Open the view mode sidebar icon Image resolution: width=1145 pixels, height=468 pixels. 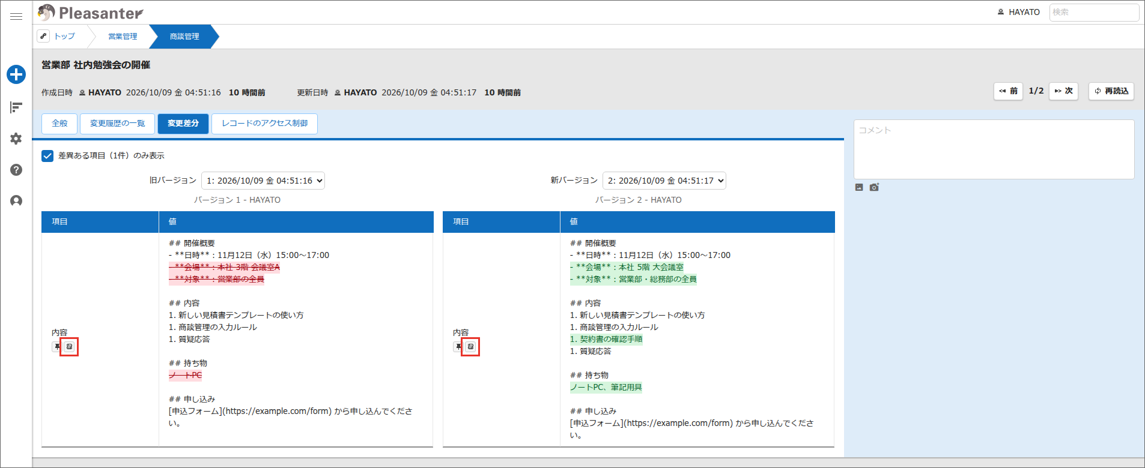[x=16, y=107]
